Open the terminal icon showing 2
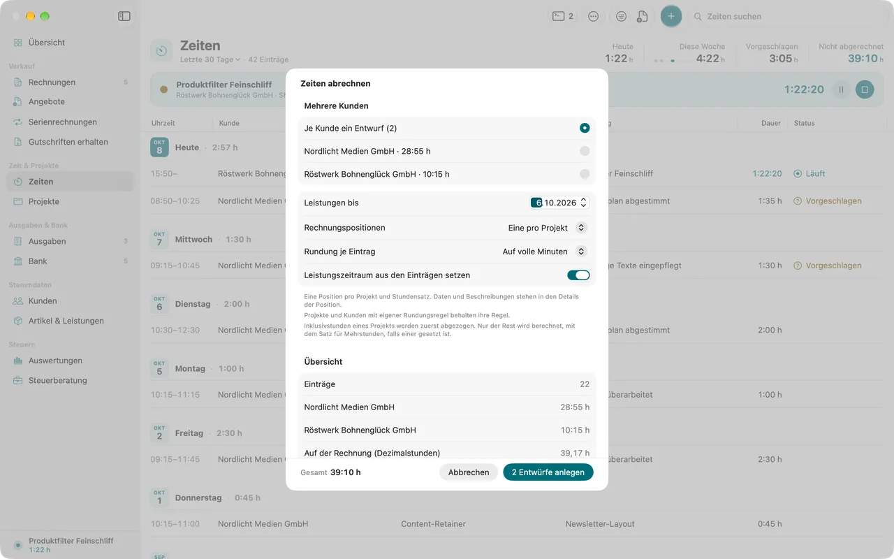The image size is (894, 559). (x=563, y=16)
